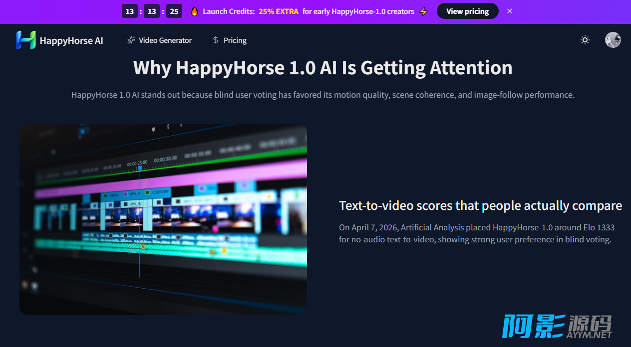Click the countdown seconds box showing 25

point(174,11)
